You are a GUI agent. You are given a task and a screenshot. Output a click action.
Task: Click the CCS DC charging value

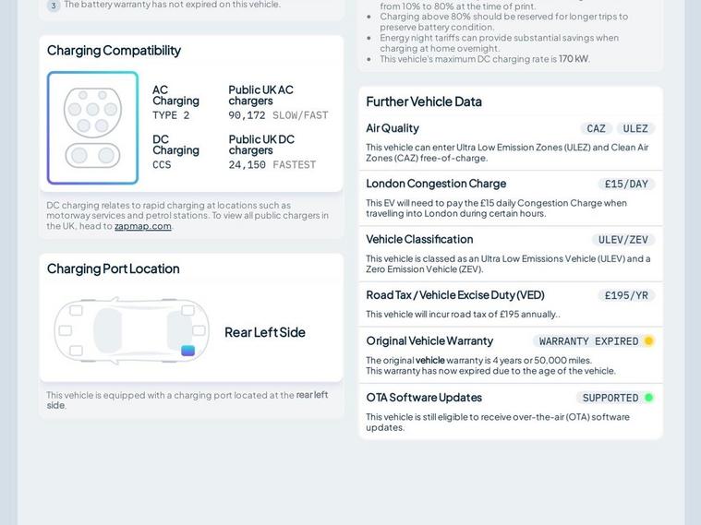[162, 165]
